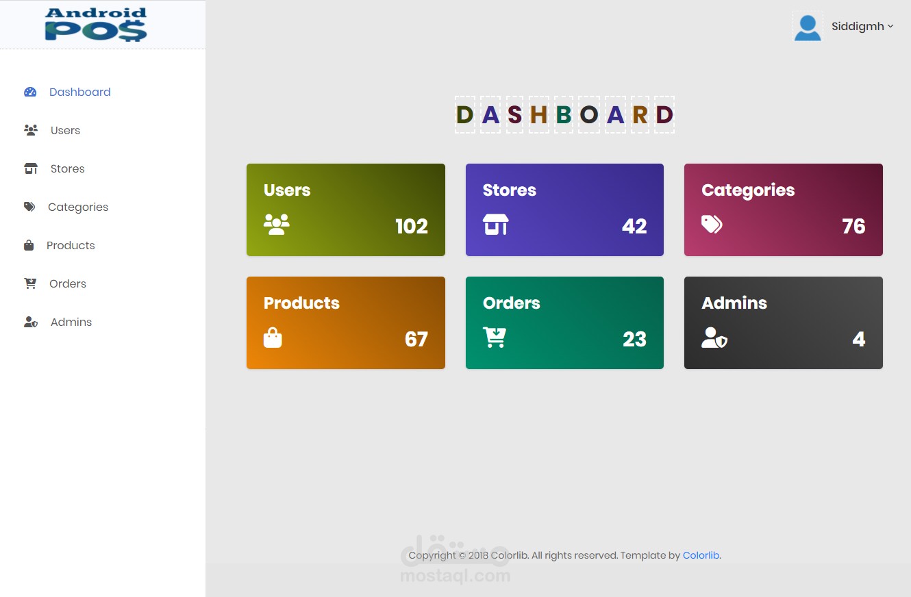
Task: Open Categories from the sidebar
Action: (78, 207)
